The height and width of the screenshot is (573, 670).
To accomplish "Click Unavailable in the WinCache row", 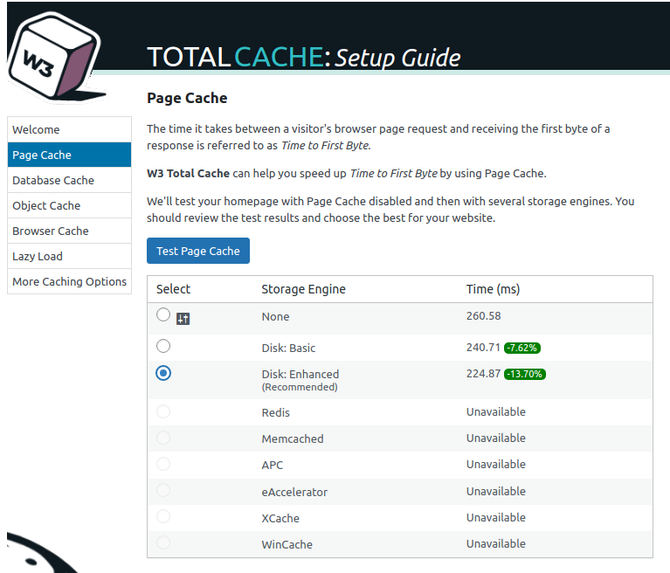I will 495,543.
